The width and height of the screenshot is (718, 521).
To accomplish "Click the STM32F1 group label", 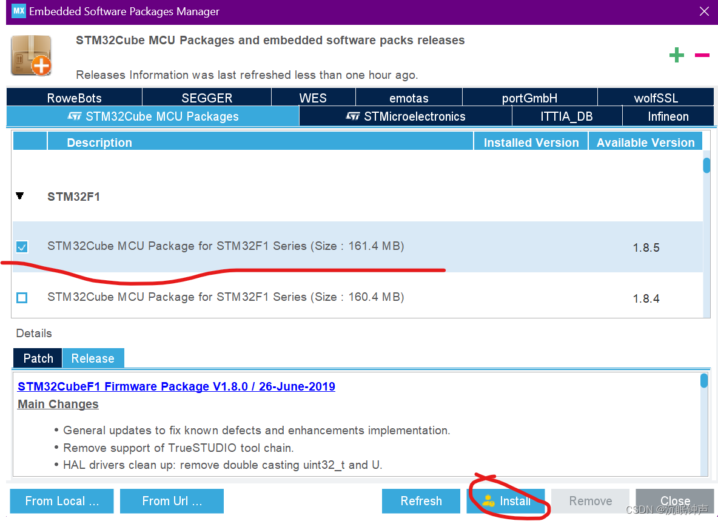I will (x=74, y=197).
